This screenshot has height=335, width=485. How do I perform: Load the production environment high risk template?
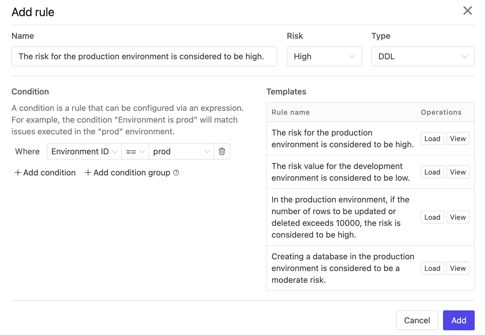pos(432,138)
